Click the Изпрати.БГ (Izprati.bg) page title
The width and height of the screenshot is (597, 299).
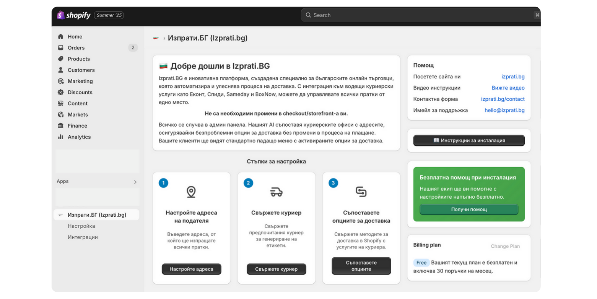click(208, 38)
